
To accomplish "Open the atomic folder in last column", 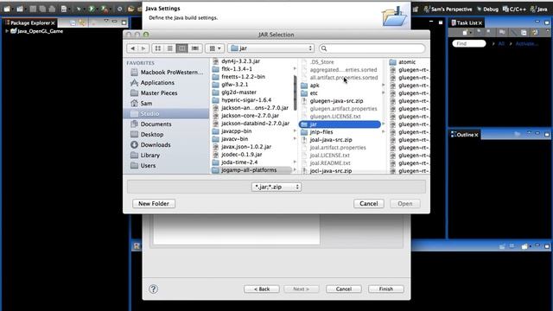I will (407, 62).
